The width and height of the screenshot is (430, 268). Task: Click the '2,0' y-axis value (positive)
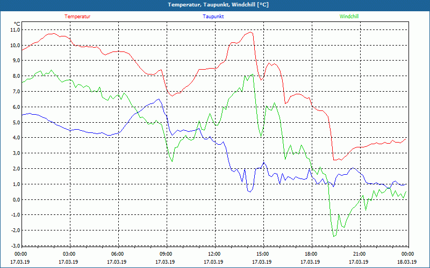[17, 168]
